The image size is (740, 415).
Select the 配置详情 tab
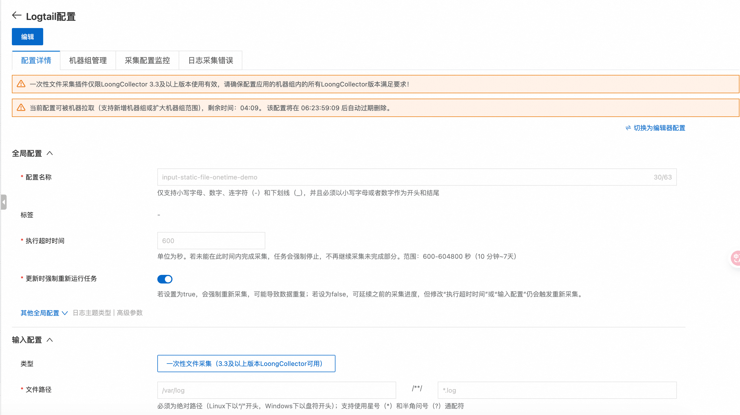point(36,61)
